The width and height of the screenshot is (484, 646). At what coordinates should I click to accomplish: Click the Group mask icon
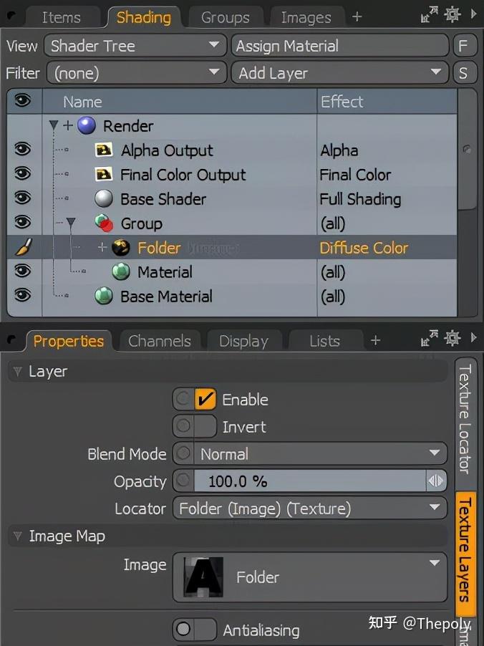pos(105,223)
